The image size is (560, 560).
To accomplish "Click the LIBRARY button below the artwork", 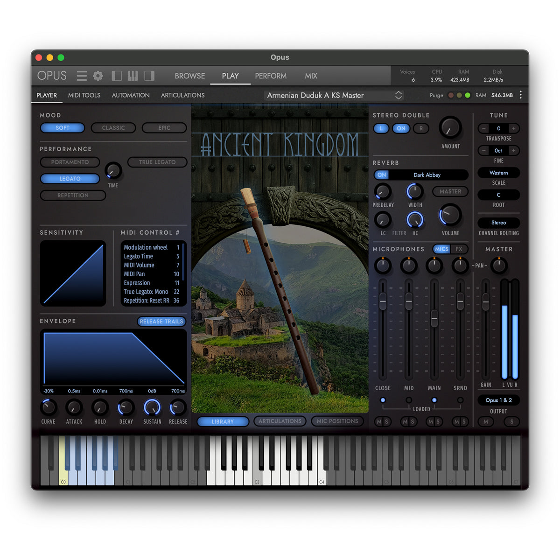I will [x=223, y=421].
